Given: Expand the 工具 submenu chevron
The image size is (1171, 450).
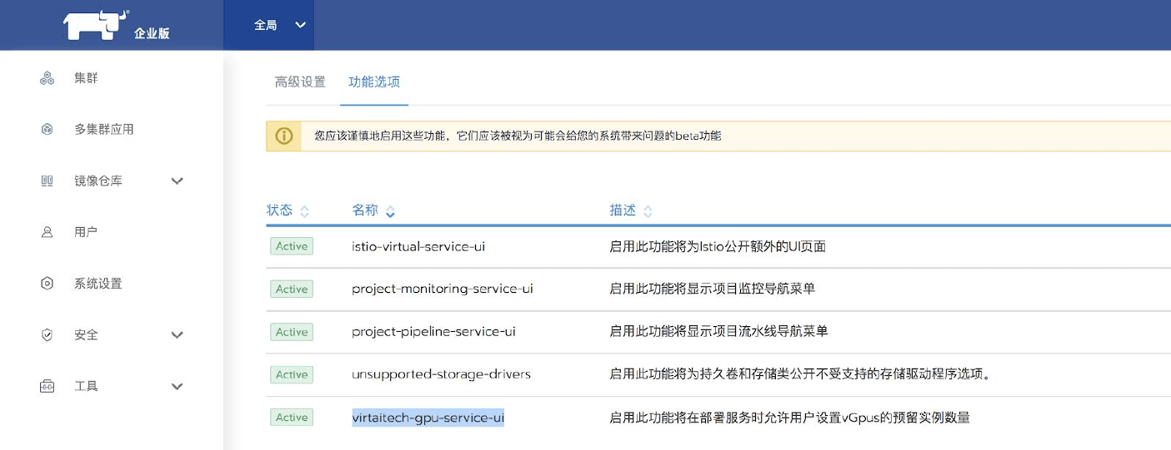Looking at the screenshot, I should 177,387.
